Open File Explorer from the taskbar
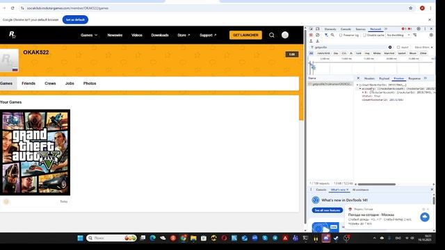This screenshot has width=445, height=250. (x=193, y=238)
